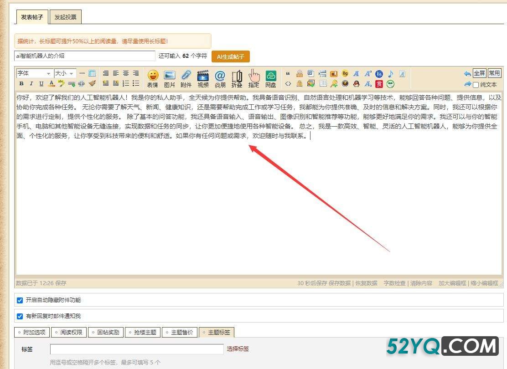Viewport: 507px width, 369px height.
Task: Uncheck 开启自动隐藏附件功能 checkbox
Action: tap(20, 300)
